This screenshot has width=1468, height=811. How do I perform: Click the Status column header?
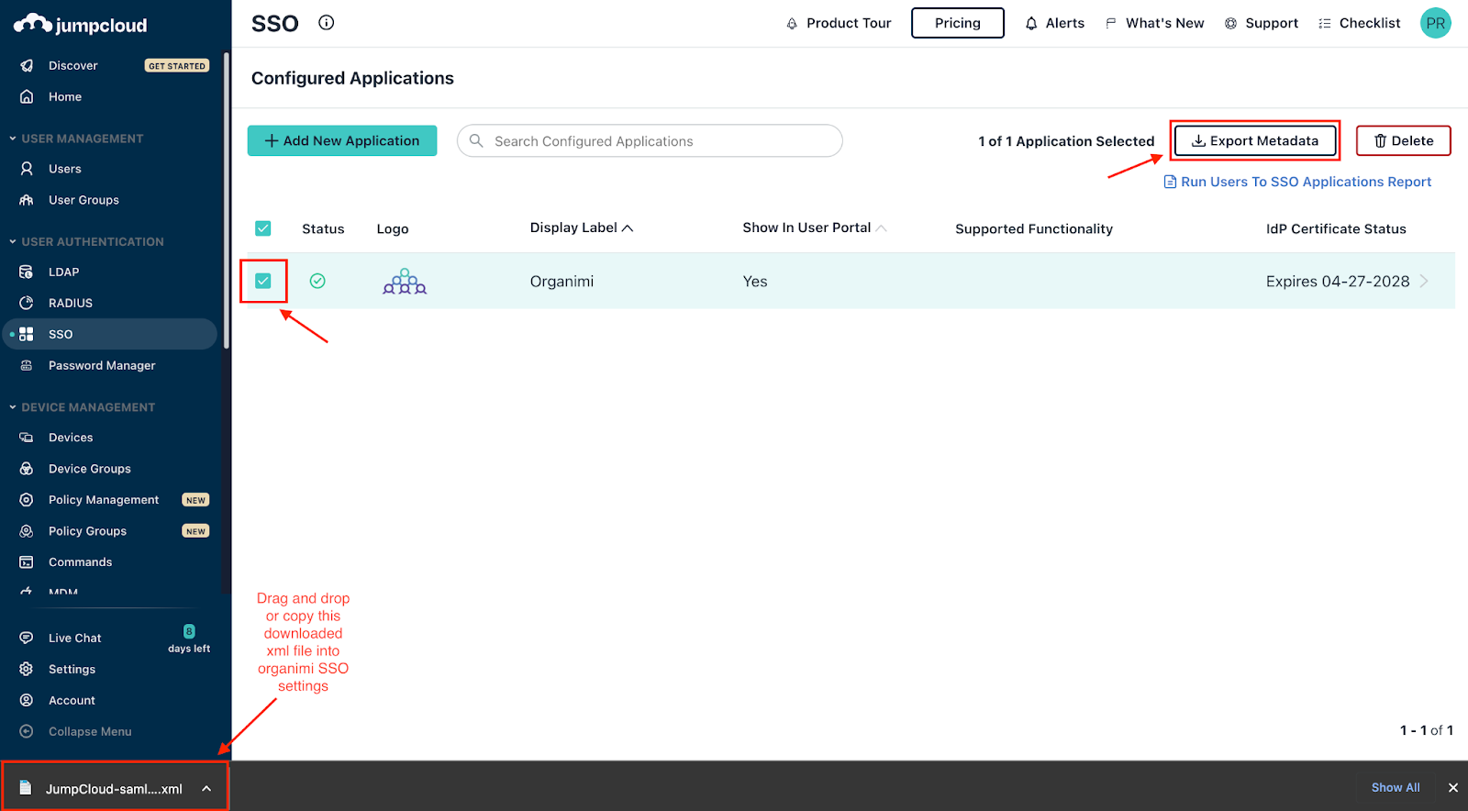click(x=323, y=228)
